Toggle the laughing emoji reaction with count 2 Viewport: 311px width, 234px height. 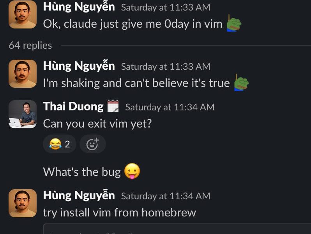(x=60, y=144)
